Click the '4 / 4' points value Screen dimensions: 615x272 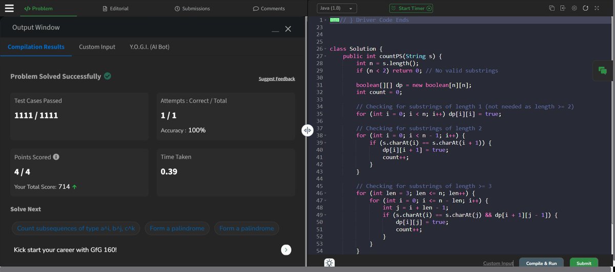tap(22, 172)
